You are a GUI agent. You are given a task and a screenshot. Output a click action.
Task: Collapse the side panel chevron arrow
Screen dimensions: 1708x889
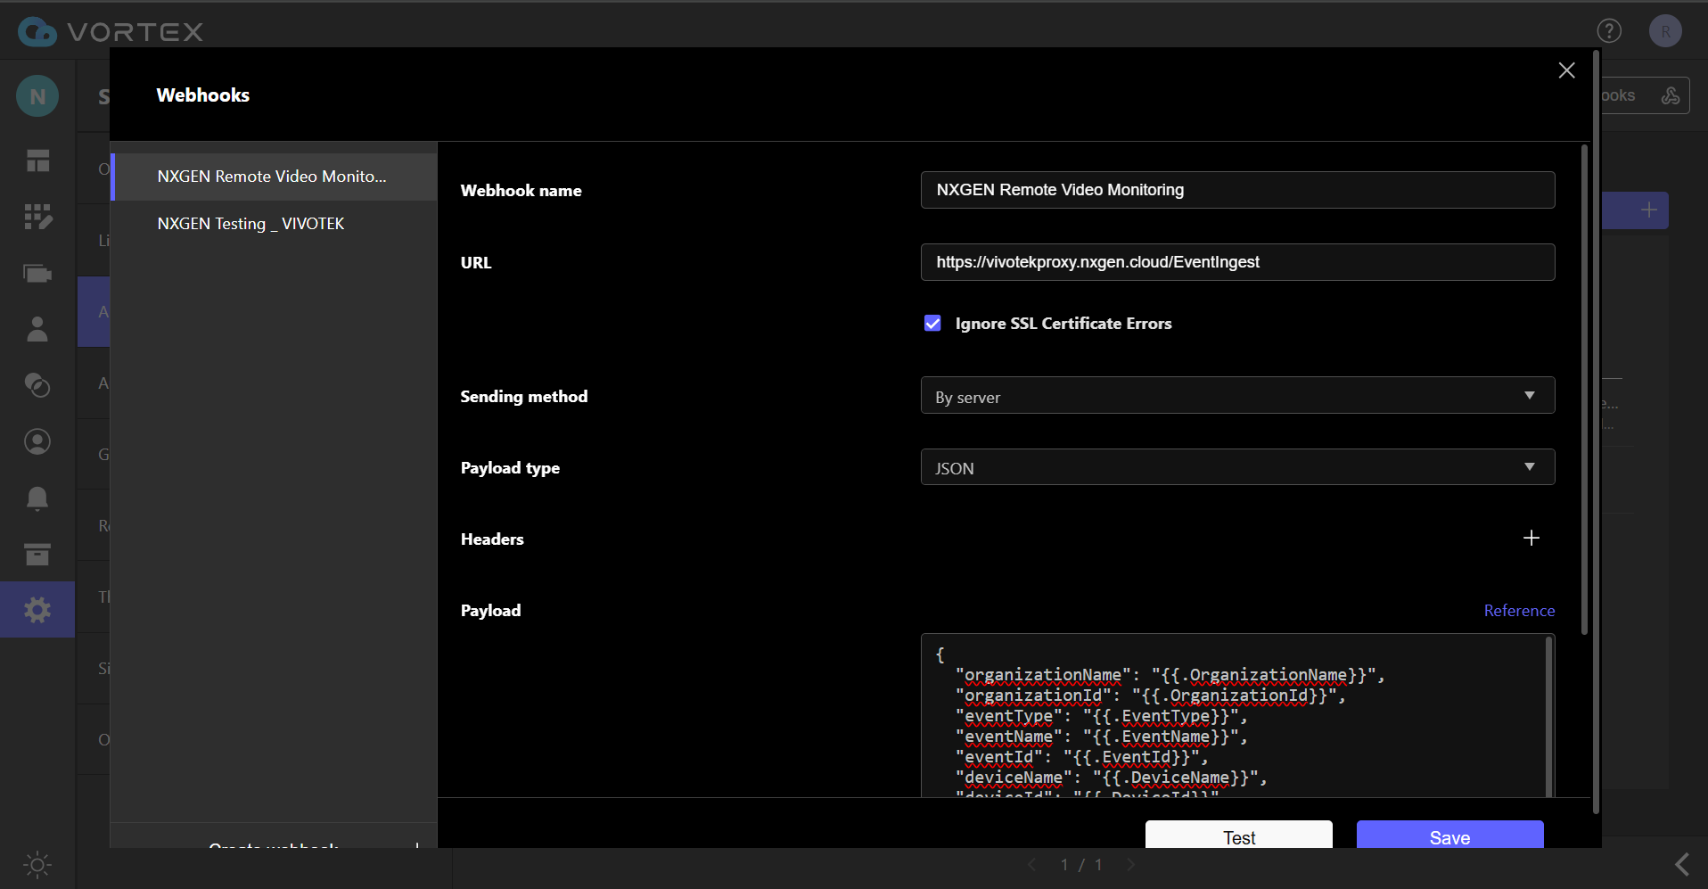click(1681, 864)
